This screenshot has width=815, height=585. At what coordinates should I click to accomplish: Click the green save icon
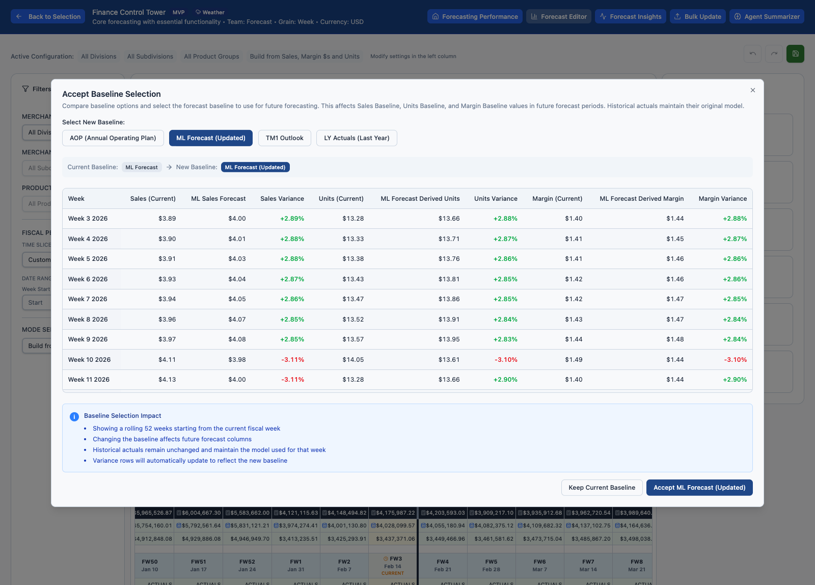795,54
